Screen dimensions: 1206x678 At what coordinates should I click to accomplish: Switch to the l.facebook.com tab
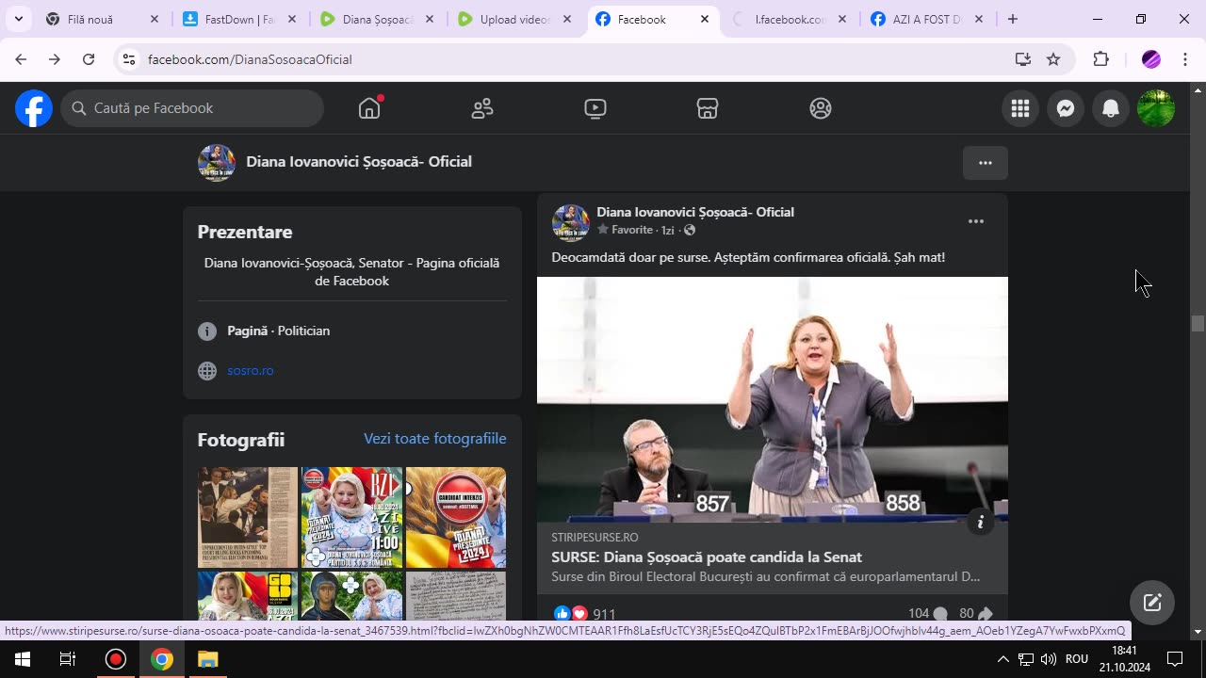click(x=790, y=19)
